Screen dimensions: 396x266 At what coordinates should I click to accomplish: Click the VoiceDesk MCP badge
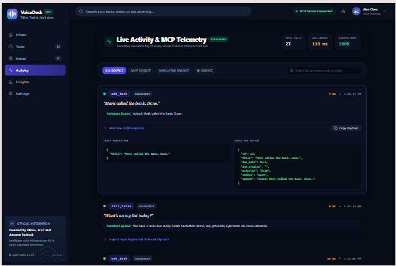click(48, 12)
